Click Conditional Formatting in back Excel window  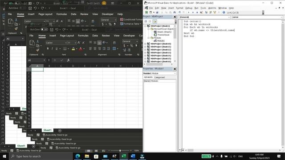(131, 20)
